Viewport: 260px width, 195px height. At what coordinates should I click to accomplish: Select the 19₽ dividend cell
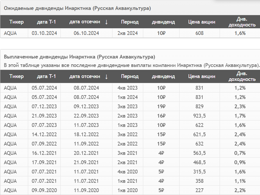pos(161,107)
